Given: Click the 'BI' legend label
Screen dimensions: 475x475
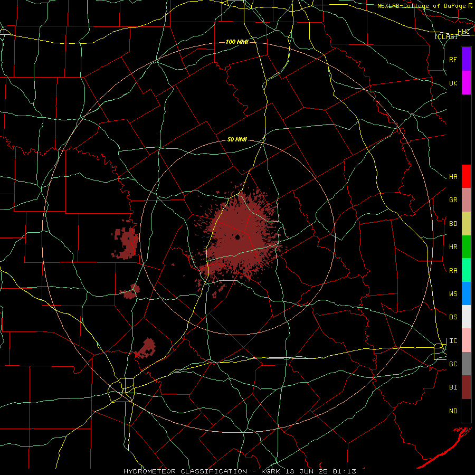Looking at the screenshot, I should [453, 387].
